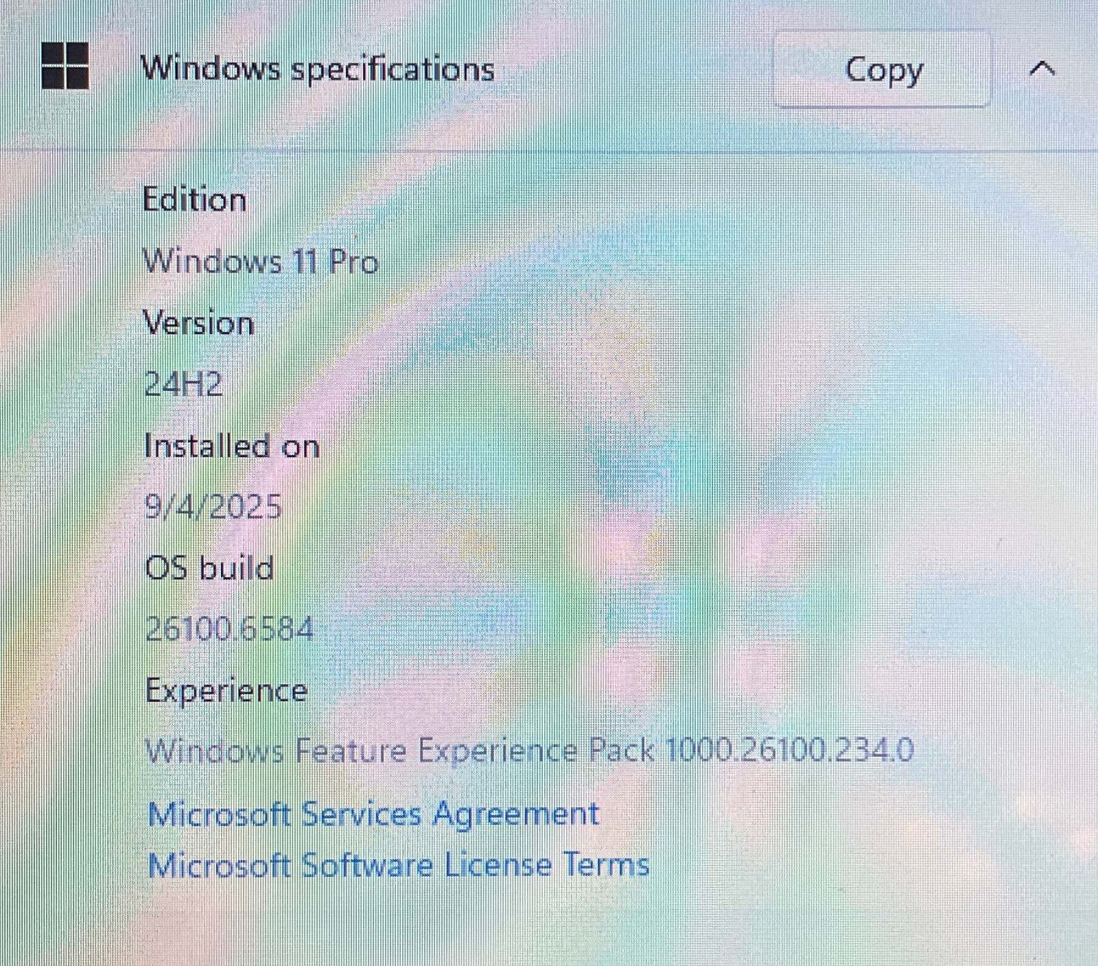Open Microsoft Software License Terms link
The width and height of the screenshot is (1098, 966).
tap(399, 864)
